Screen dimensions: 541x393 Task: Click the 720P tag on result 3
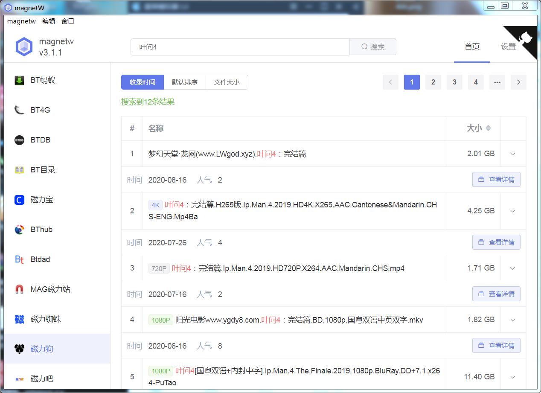tap(159, 268)
